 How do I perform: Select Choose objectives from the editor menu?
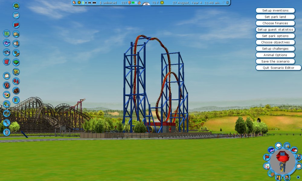pos(275,42)
